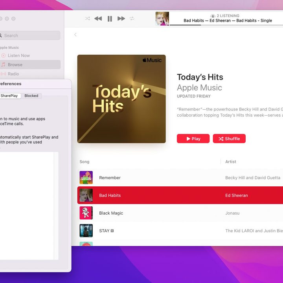
Task: Switch to the SharePlay tab in Preferences
Action: coord(10,96)
